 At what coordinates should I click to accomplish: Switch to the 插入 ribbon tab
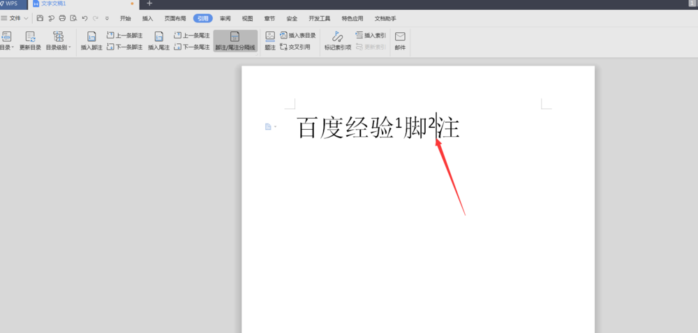pyautogui.click(x=147, y=19)
